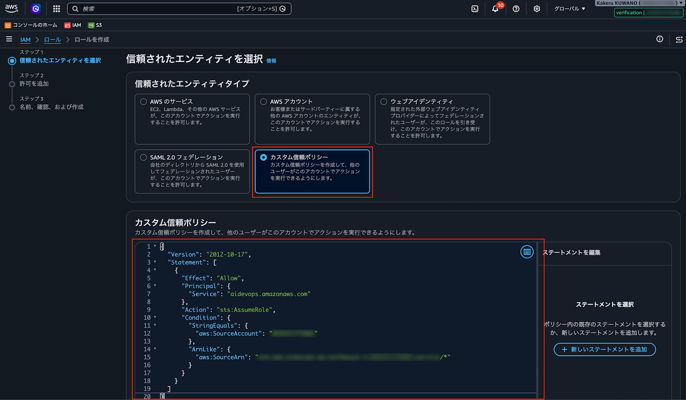Click the "aws:SourceAccount" key in the editor
This screenshot has height=400, width=686.
tap(229, 334)
